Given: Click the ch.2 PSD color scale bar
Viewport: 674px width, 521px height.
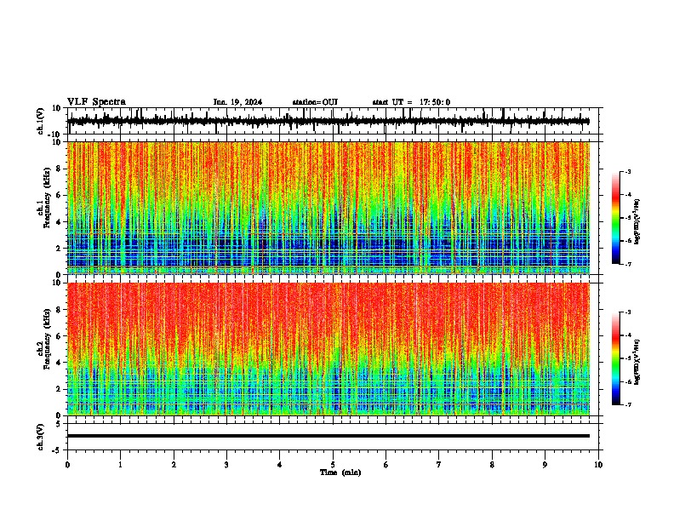Looking at the screenshot, I should pyautogui.click(x=616, y=358).
